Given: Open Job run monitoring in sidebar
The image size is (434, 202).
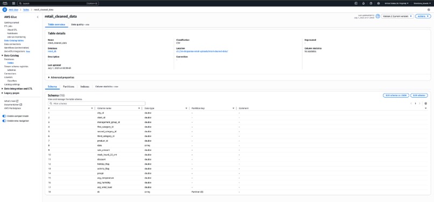Looking at the screenshot, I should pyautogui.click(x=16, y=37).
